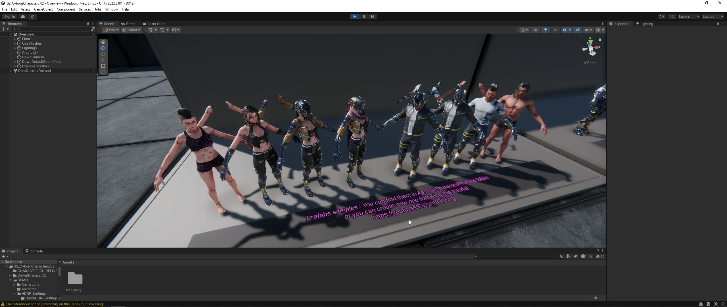The height and width of the screenshot is (307, 727).
Task: Open the cloud services icon
Action: [x=23, y=16]
